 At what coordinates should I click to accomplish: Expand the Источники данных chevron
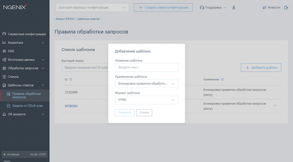(43, 60)
